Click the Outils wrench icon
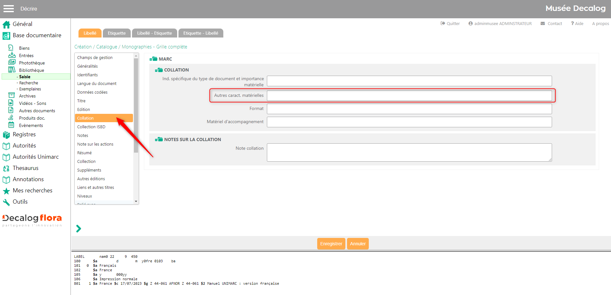The image size is (611, 295). (6, 202)
